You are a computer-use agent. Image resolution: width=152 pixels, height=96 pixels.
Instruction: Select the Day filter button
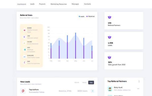pyautogui.click(x=91, y=83)
